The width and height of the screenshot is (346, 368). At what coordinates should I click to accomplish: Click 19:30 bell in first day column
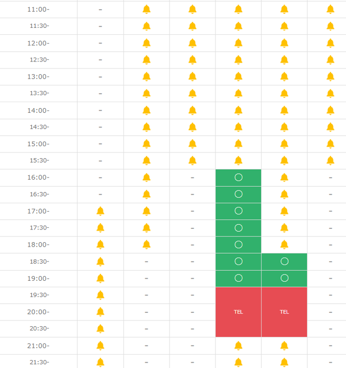[100, 295]
